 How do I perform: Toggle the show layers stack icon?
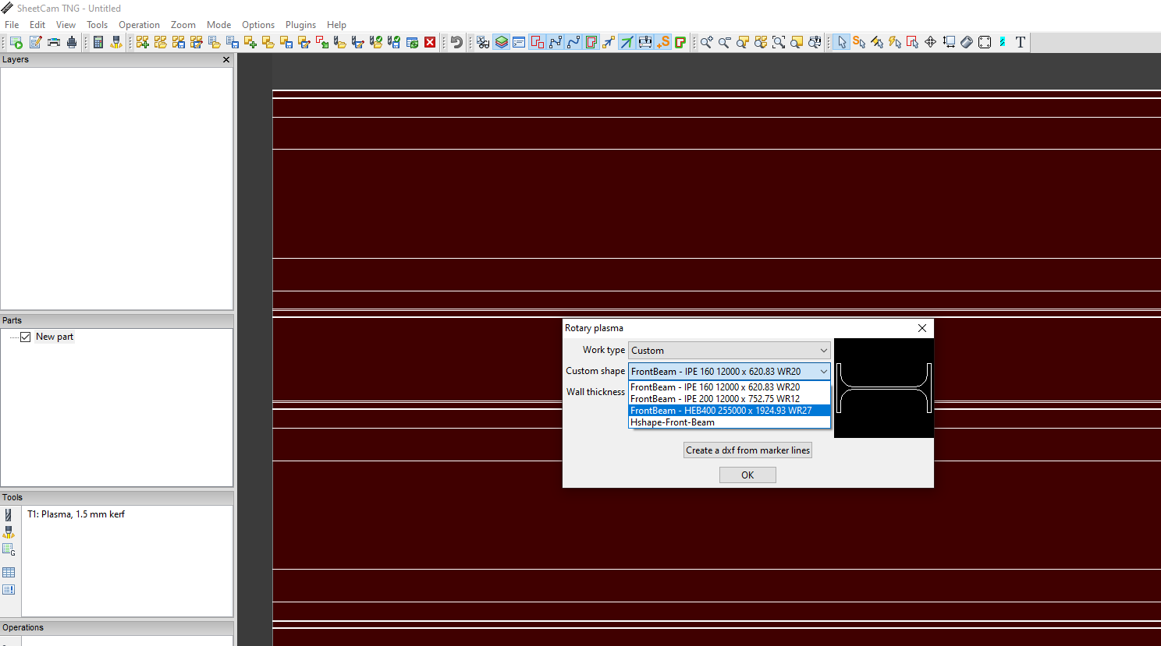pos(502,42)
